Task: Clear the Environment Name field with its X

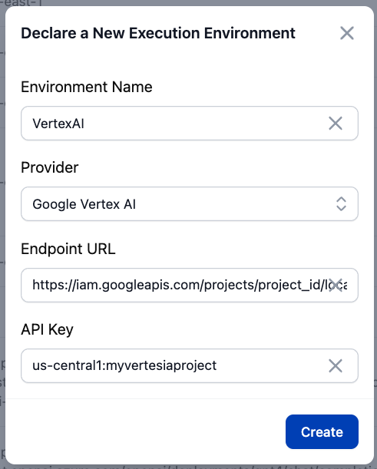Action: tap(336, 124)
